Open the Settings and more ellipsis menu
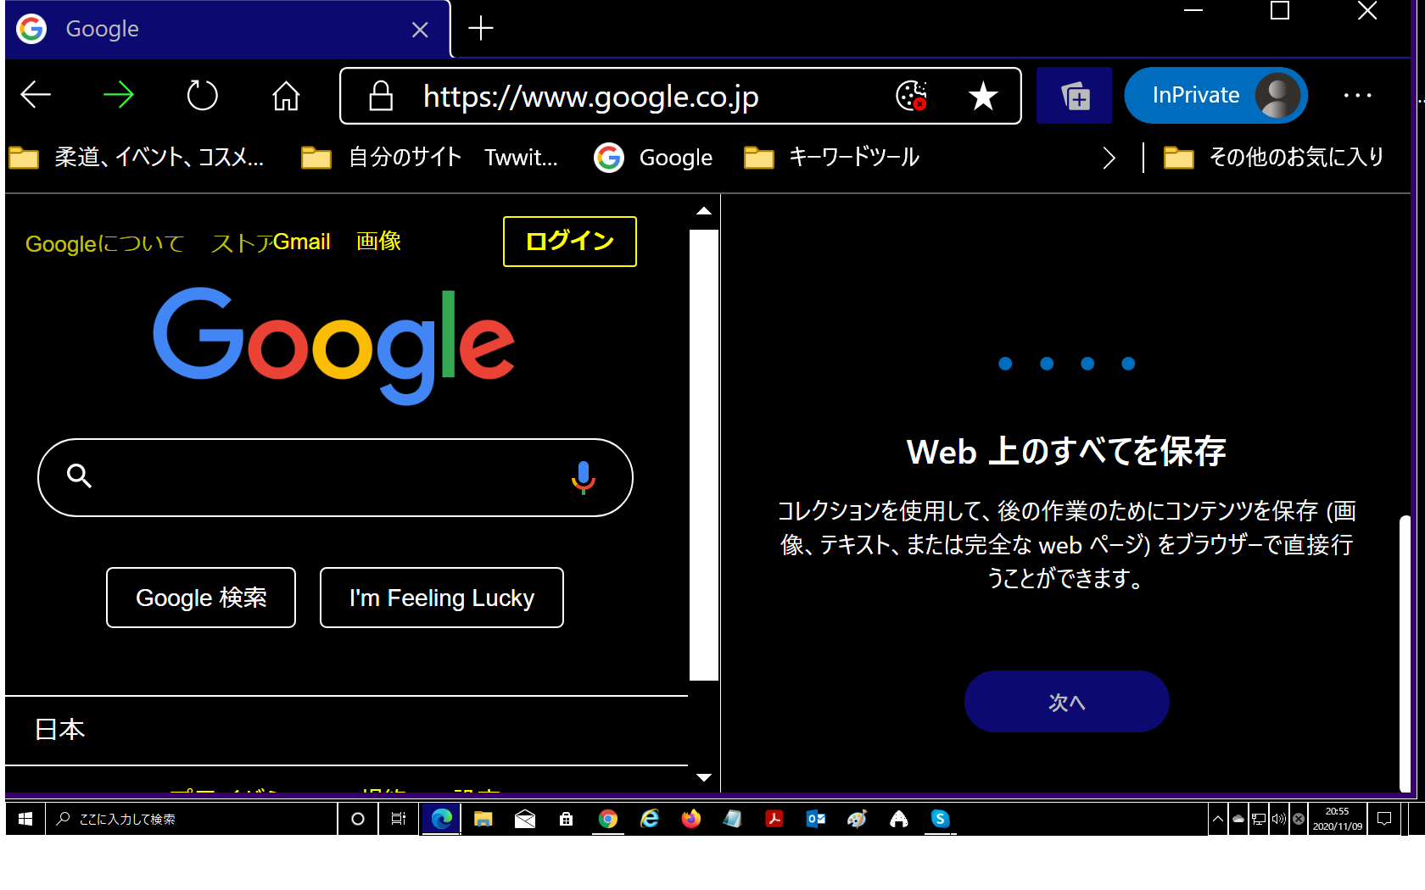This screenshot has width=1425, height=890. [1358, 96]
